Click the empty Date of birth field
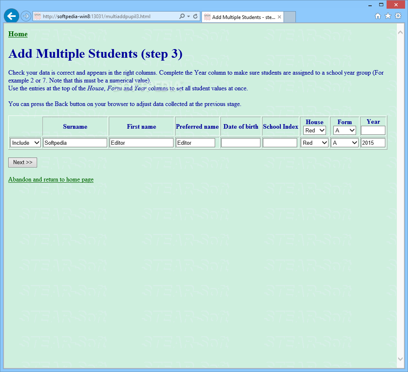 [x=241, y=143]
